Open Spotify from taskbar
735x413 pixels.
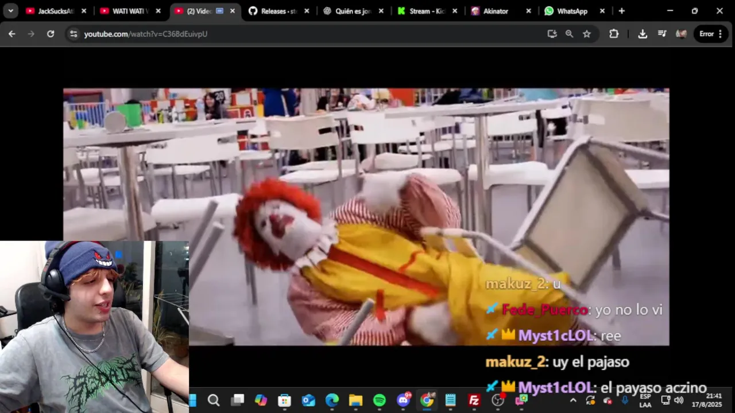380,400
